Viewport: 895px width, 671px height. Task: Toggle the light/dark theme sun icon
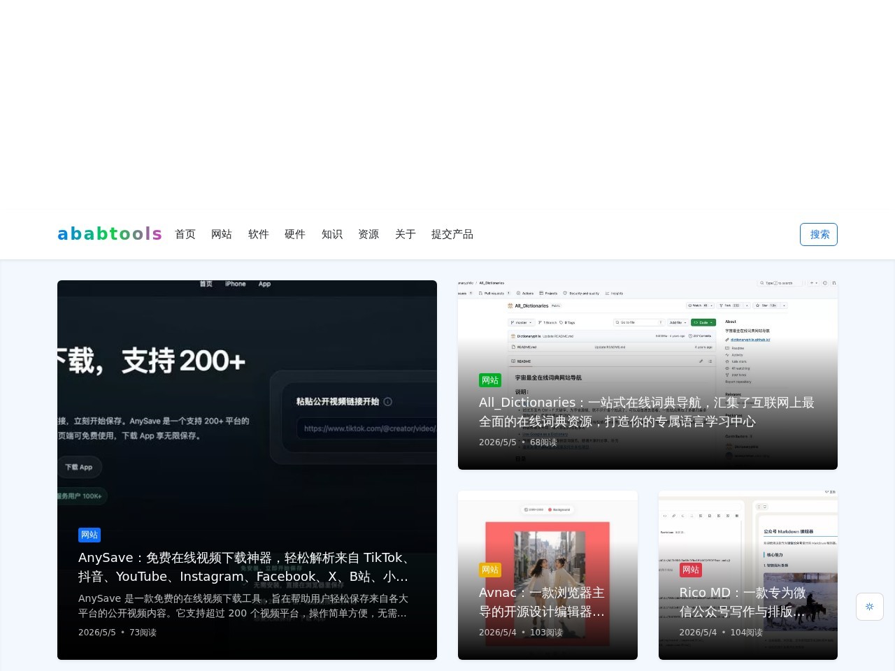870,607
